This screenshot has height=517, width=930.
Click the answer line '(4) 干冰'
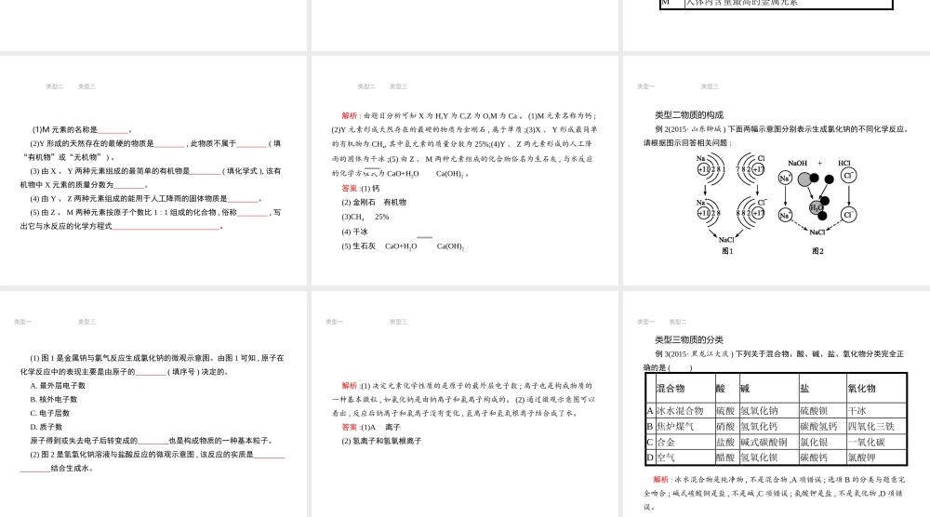354,232
